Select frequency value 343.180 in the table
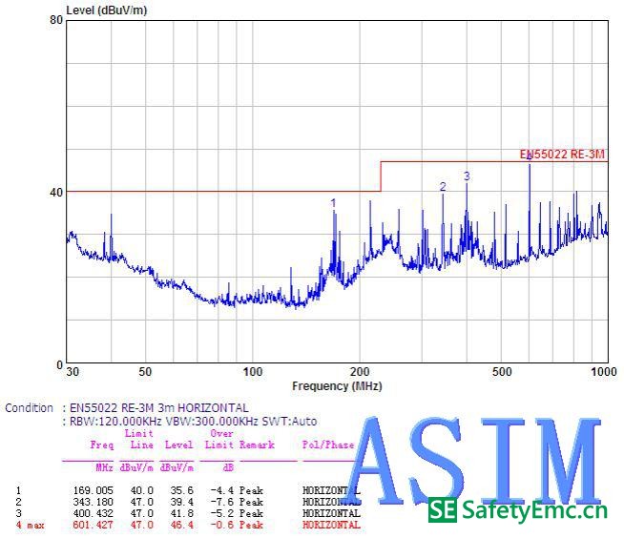624x538 pixels. (x=93, y=502)
